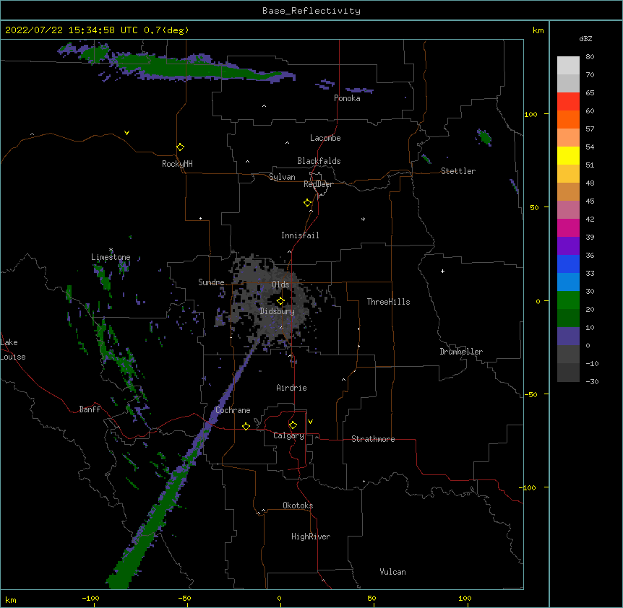Click the yellow marker west of Calgary
Screen dimensions: 623x608
[246, 426]
